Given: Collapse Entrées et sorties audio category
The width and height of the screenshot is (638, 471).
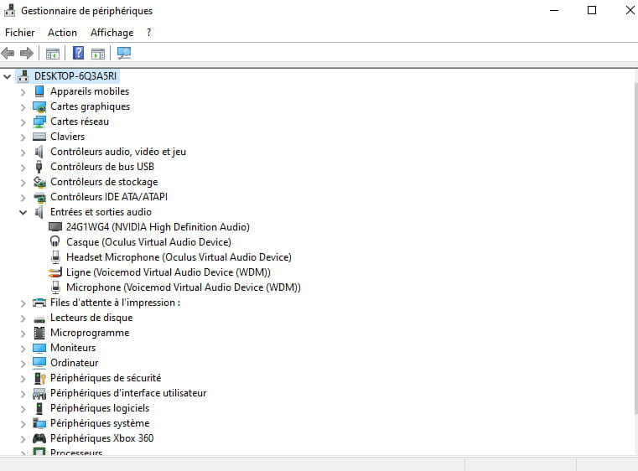Looking at the screenshot, I should pos(23,212).
